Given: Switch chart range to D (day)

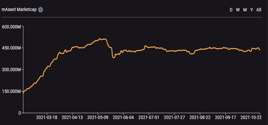Looking at the screenshot, I should pos(231,10).
